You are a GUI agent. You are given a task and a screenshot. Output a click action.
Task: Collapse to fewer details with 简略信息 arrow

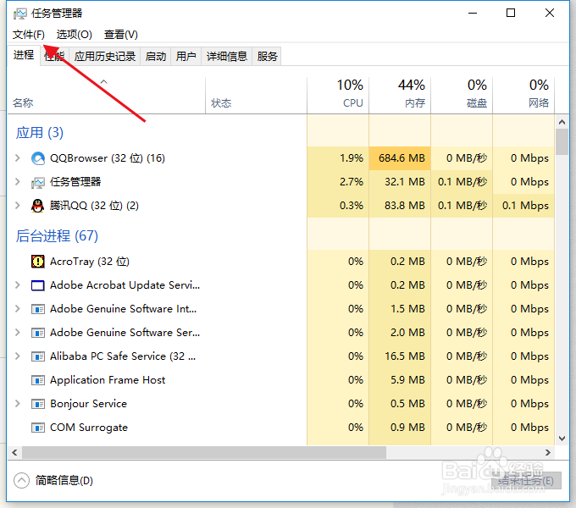coord(21,480)
